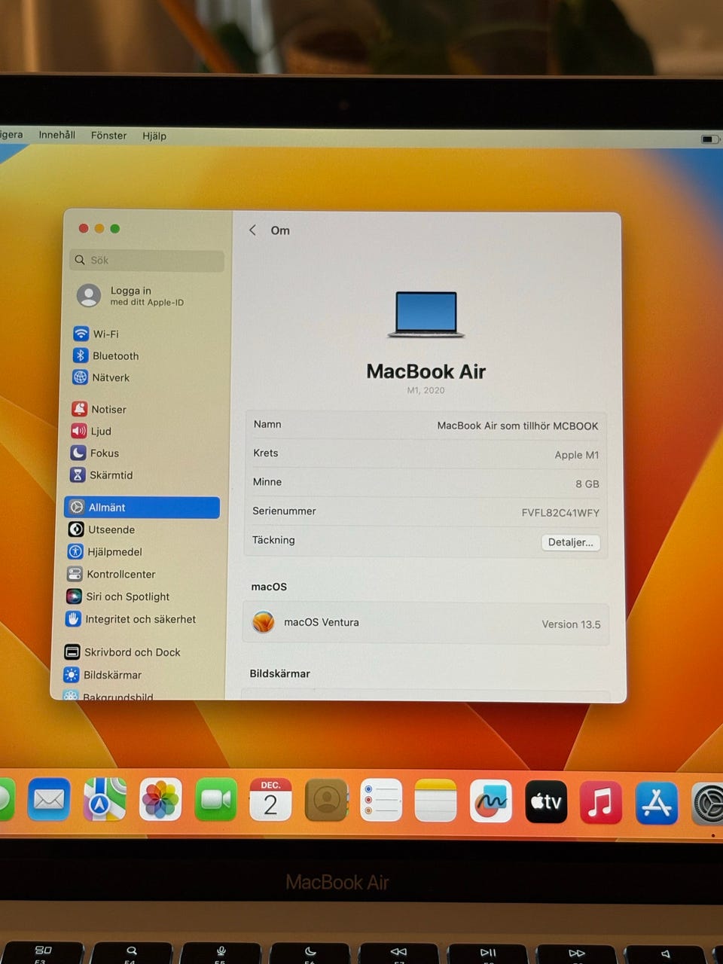Open Wi-Fi settings in sidebar
The image size is (723, 964).
pyautogui.click(x=105, y=334)
